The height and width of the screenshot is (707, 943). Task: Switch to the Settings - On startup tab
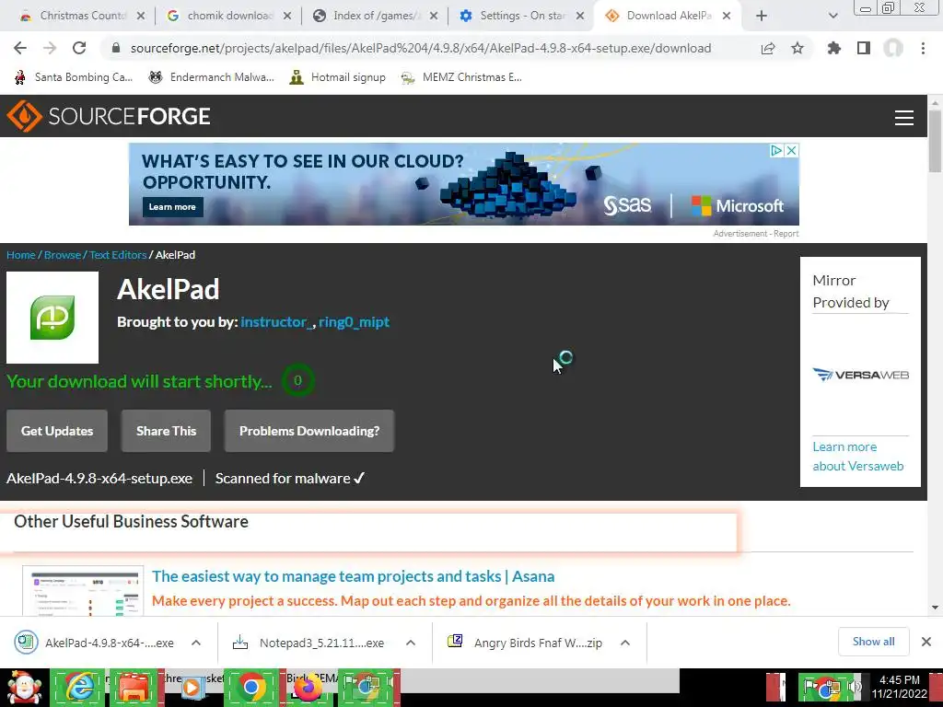pyautogui.click(x=521, y=16)
